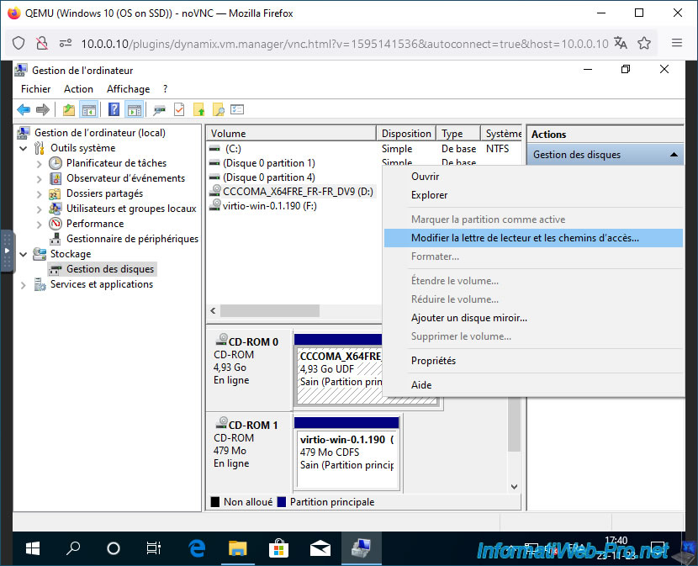This screenshot has height=566, width=698.
Task: Open Firefox hamburger application menu
Action: 677,43
